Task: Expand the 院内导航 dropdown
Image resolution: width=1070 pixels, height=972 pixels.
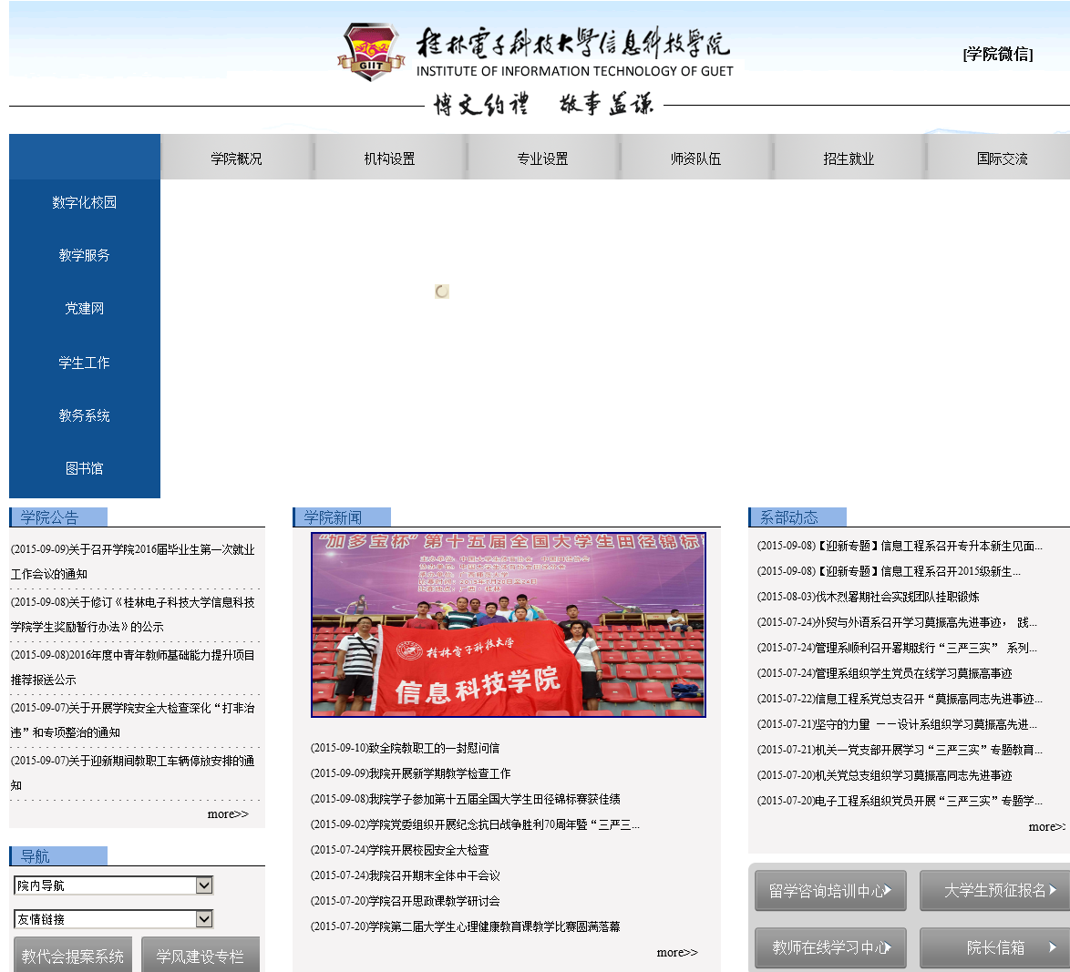Action: [112, 885]
